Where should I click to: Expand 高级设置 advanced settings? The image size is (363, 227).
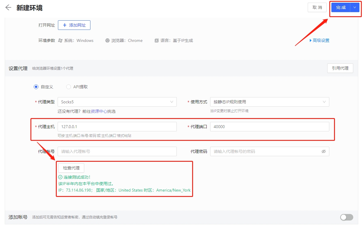[x=319, y=40]
